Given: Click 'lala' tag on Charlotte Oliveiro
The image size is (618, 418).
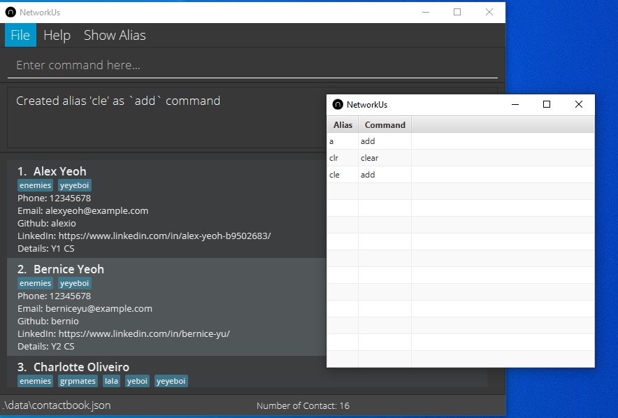Looking at the screenshot, I should pos(112,381).
